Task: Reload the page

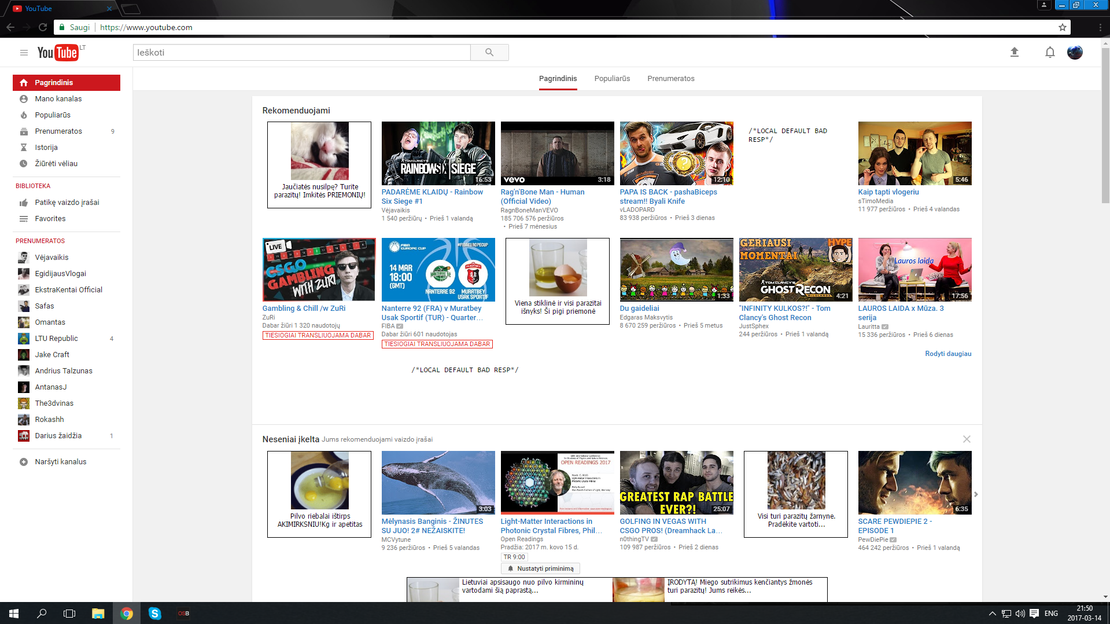Action: (x=43, y=27)
